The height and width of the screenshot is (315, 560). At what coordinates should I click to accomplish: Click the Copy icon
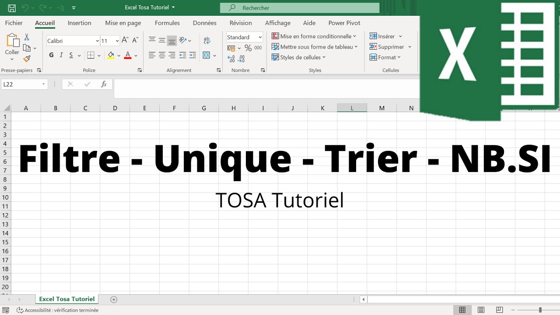27,48
